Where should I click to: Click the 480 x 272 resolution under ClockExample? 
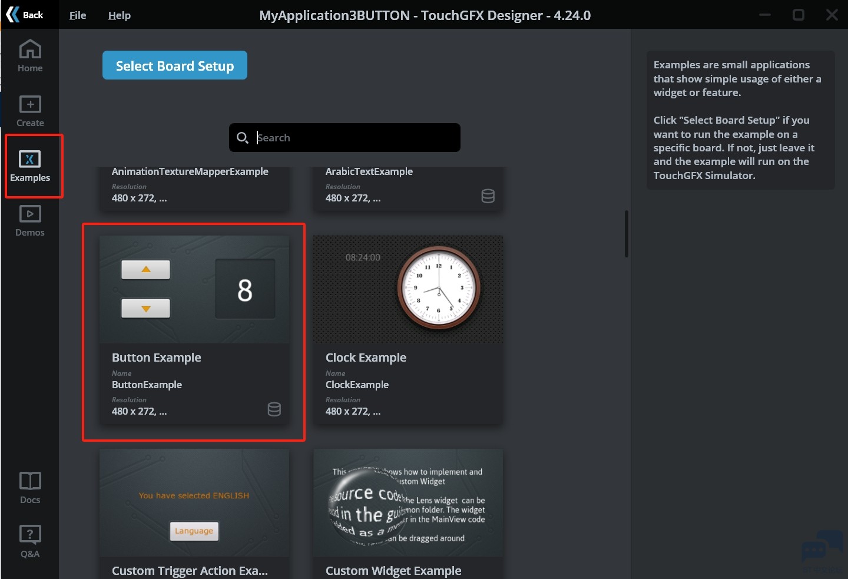353,412
